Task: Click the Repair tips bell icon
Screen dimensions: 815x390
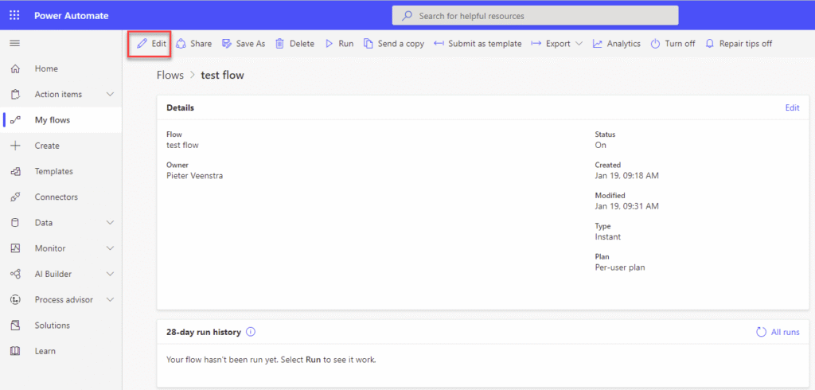Action: pyautogui.click(x=709, y=44)
